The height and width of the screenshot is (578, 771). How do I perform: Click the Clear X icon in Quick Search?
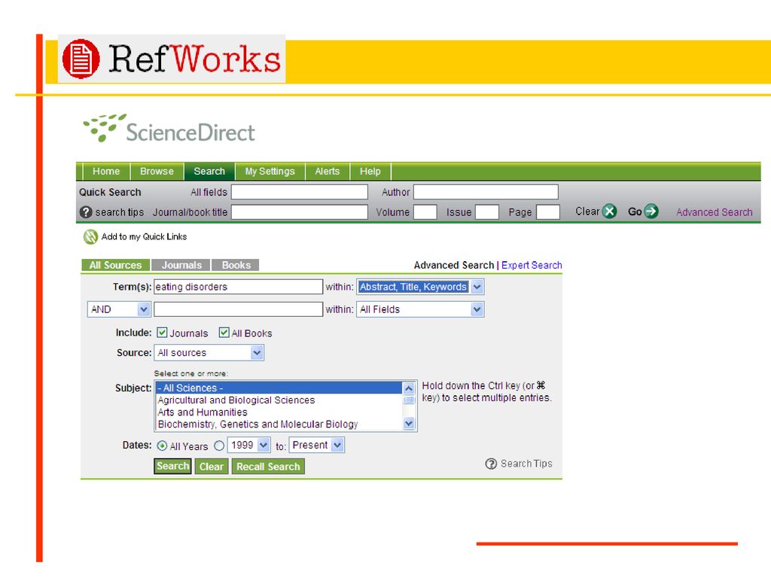tap(610, 211)
